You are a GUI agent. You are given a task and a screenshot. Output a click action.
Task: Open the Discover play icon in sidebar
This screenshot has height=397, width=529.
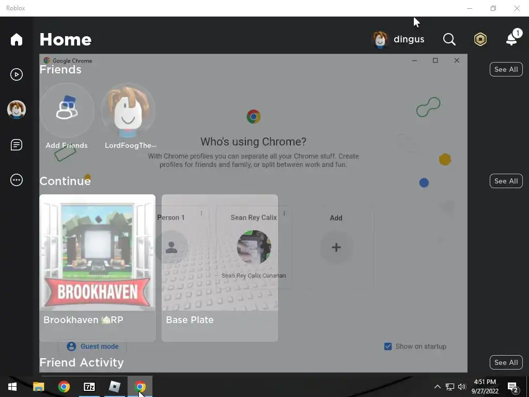click(16, 74)
